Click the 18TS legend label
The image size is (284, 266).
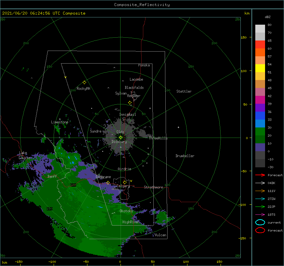pos(271,215)
